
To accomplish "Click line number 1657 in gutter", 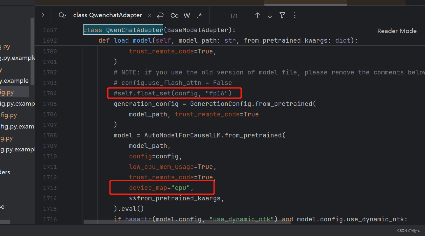I will click(50, 30).
